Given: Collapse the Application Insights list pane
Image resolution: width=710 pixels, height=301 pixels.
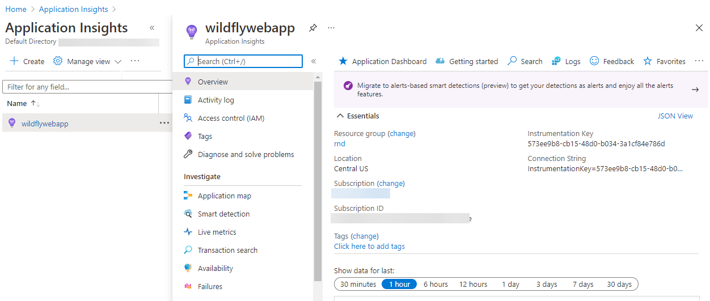Looking at the screenshot, I should (152, 28).
